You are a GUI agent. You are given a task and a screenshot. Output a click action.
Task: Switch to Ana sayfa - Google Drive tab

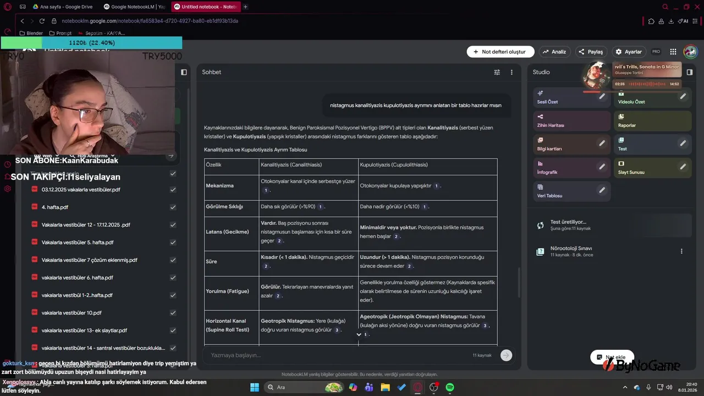[x=65, y=7]
